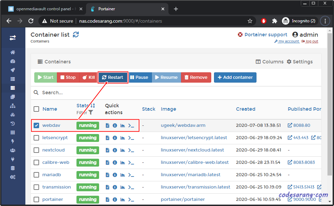Viewport: 334px width, 206px height.
Task: Check the letsencrypt container checkbox
Action: pos(36,138)
